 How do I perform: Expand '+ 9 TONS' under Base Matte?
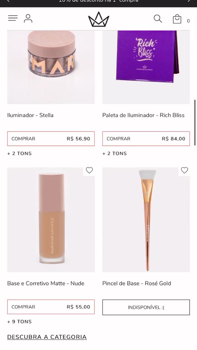coord(19,322)
